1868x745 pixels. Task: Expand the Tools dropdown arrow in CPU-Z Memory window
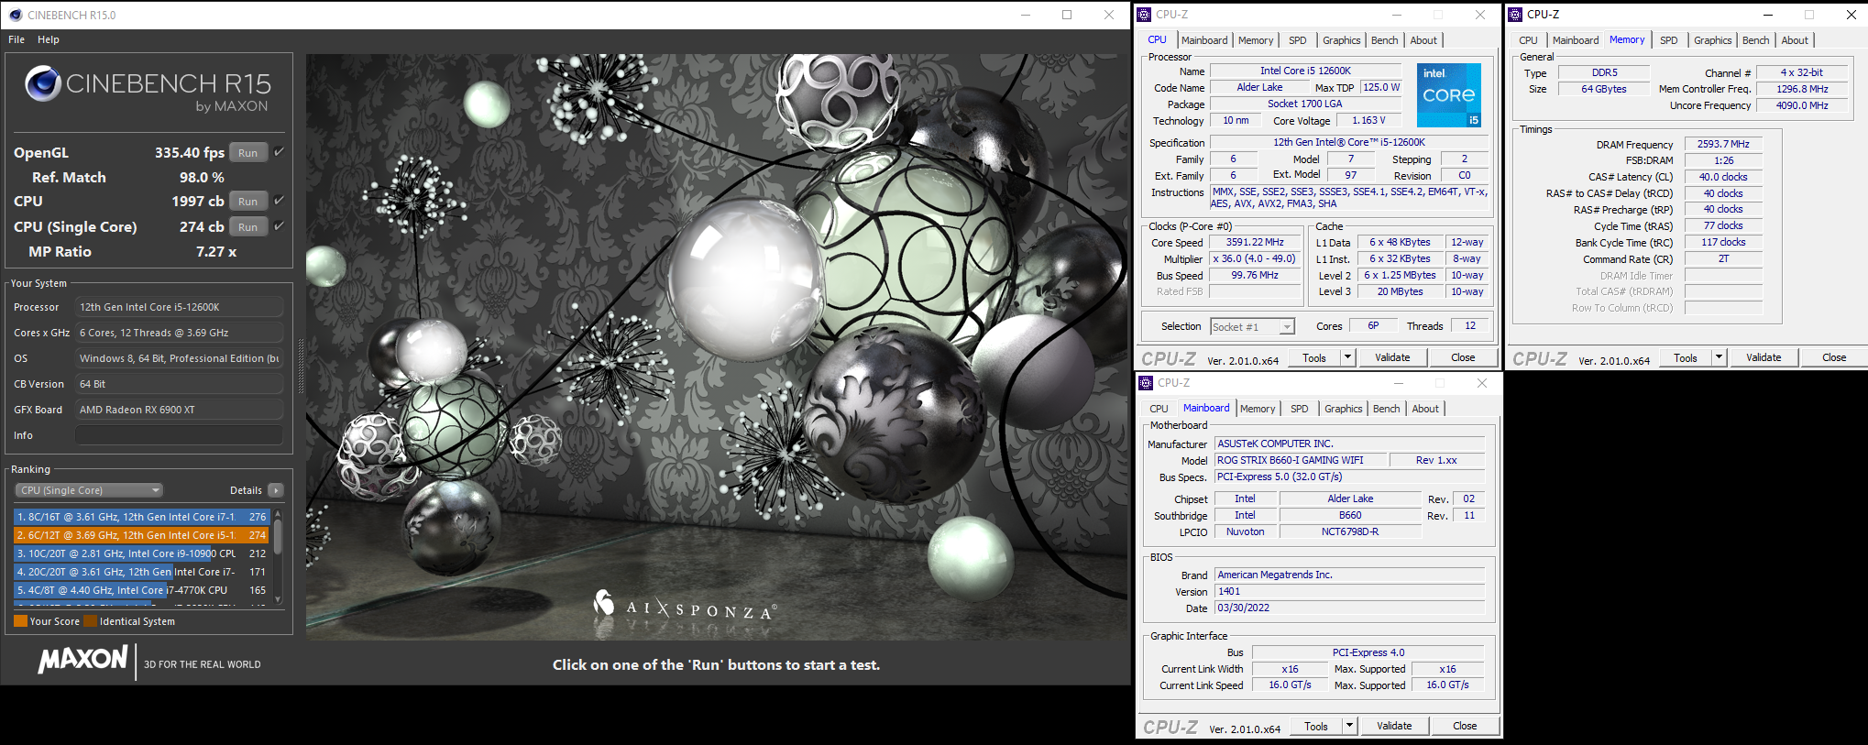(x=1719, y=357)
